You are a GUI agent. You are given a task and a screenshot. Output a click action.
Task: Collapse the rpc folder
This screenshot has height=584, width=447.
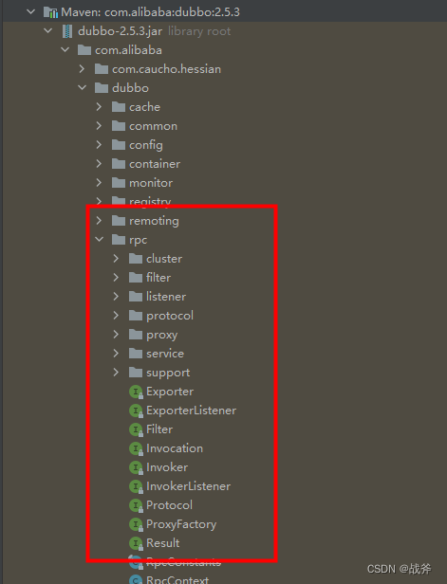click(99, 239)
